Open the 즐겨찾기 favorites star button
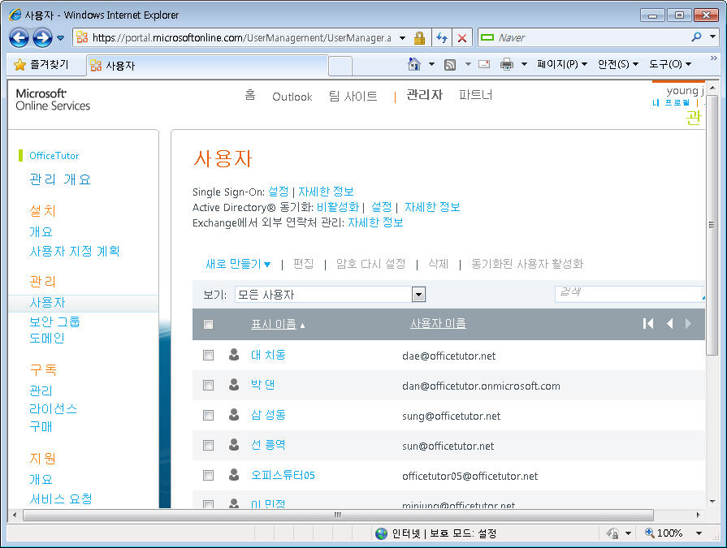 pyautogui.click(x=41, y=65)
